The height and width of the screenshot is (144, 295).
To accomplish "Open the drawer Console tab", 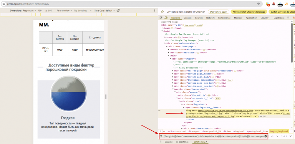I will point(169,142).
